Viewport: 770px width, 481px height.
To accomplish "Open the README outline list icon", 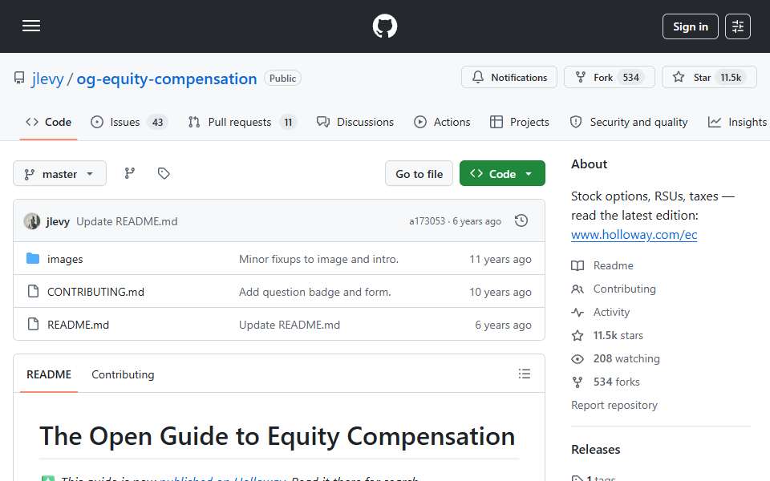I will click(x=524, y=374).
